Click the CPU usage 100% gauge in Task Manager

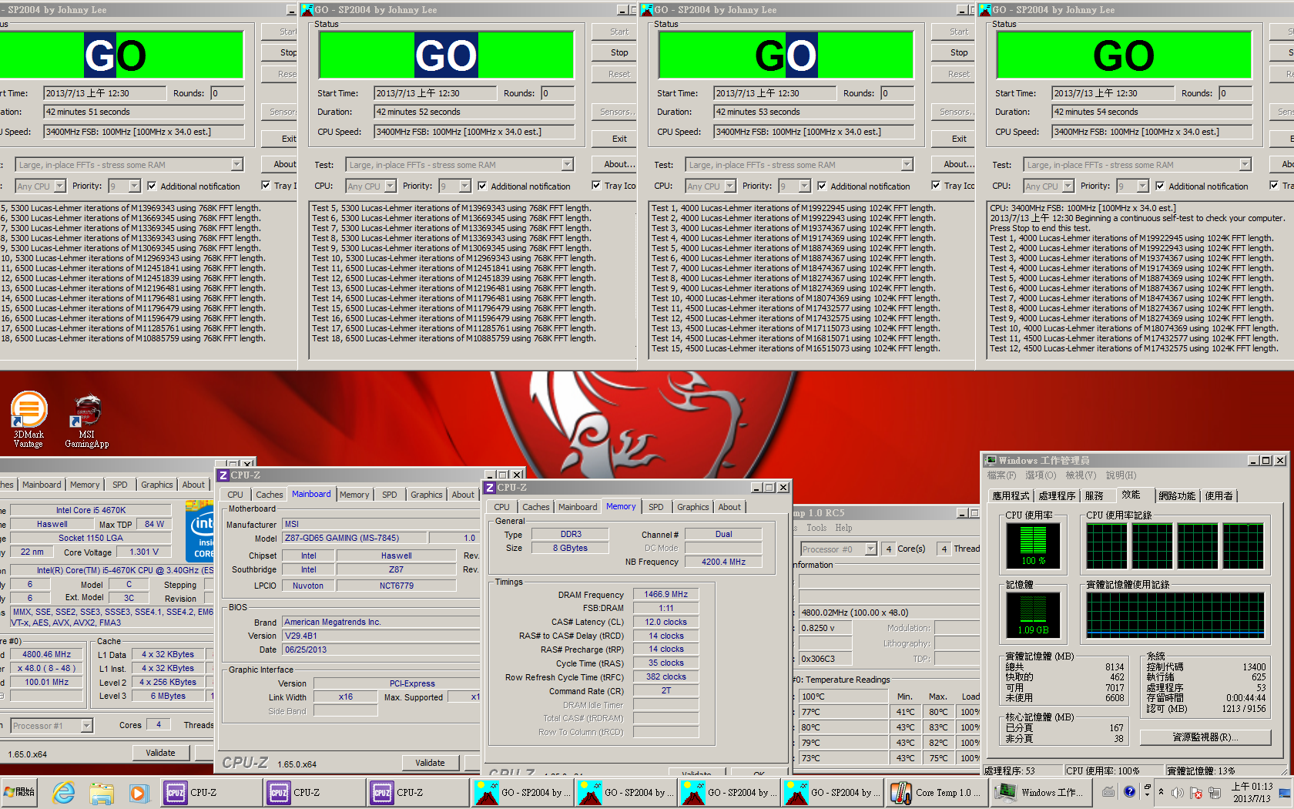[x=1033, y=545]
